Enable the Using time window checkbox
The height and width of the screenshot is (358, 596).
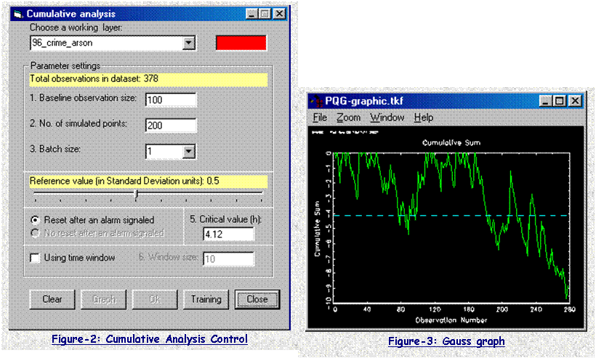tap(35, 258)
